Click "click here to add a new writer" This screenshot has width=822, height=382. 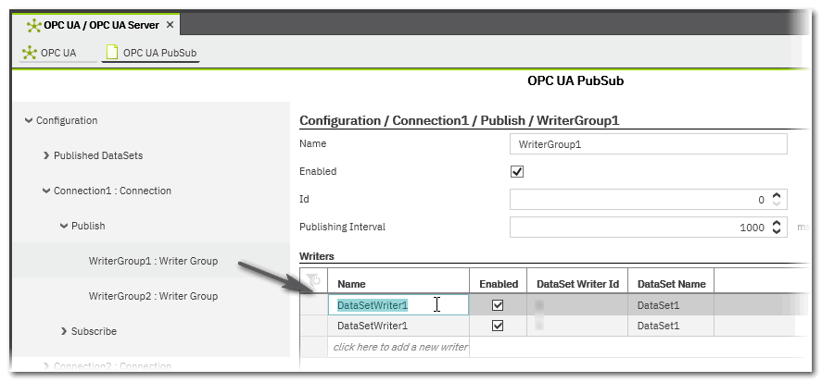point(400,347)
